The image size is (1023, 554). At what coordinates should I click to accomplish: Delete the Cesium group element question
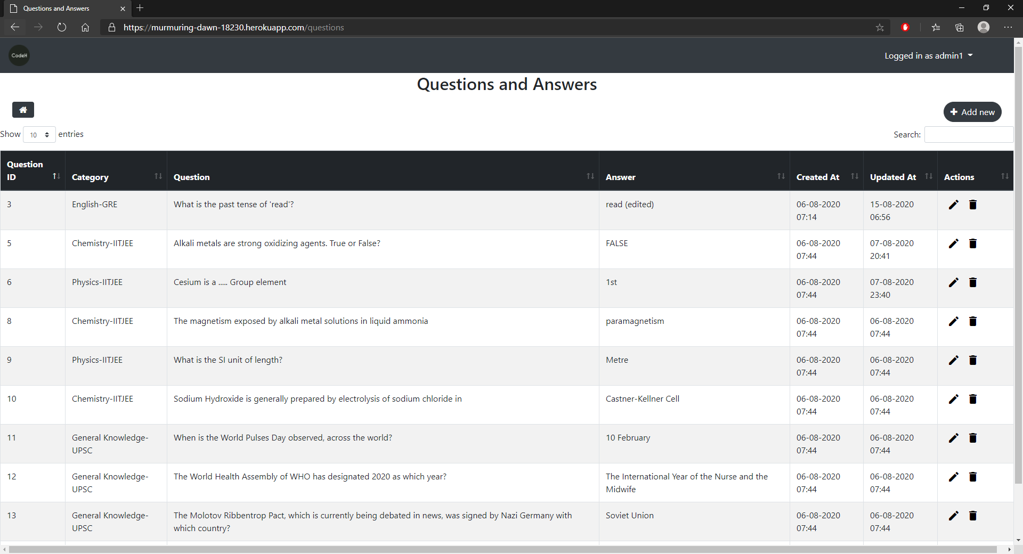[972, 282]
